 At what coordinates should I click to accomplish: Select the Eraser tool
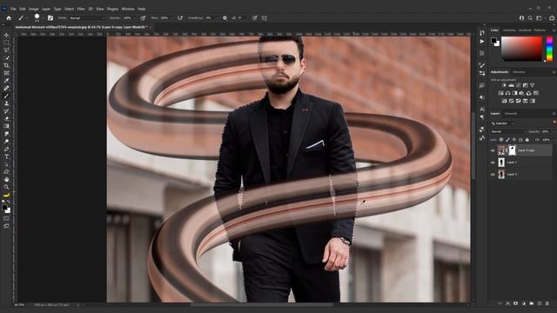point(6,118)
